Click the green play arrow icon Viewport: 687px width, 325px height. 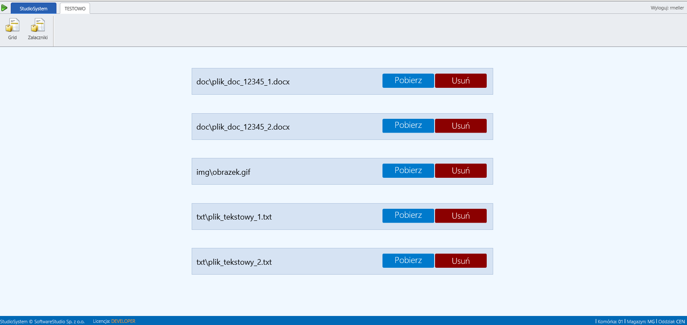[x=4, y=8]
